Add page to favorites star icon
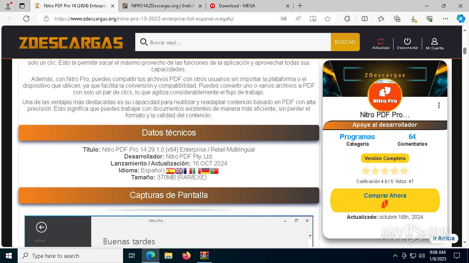The height and width of the screenshot is (263, 469). point(328,19)
